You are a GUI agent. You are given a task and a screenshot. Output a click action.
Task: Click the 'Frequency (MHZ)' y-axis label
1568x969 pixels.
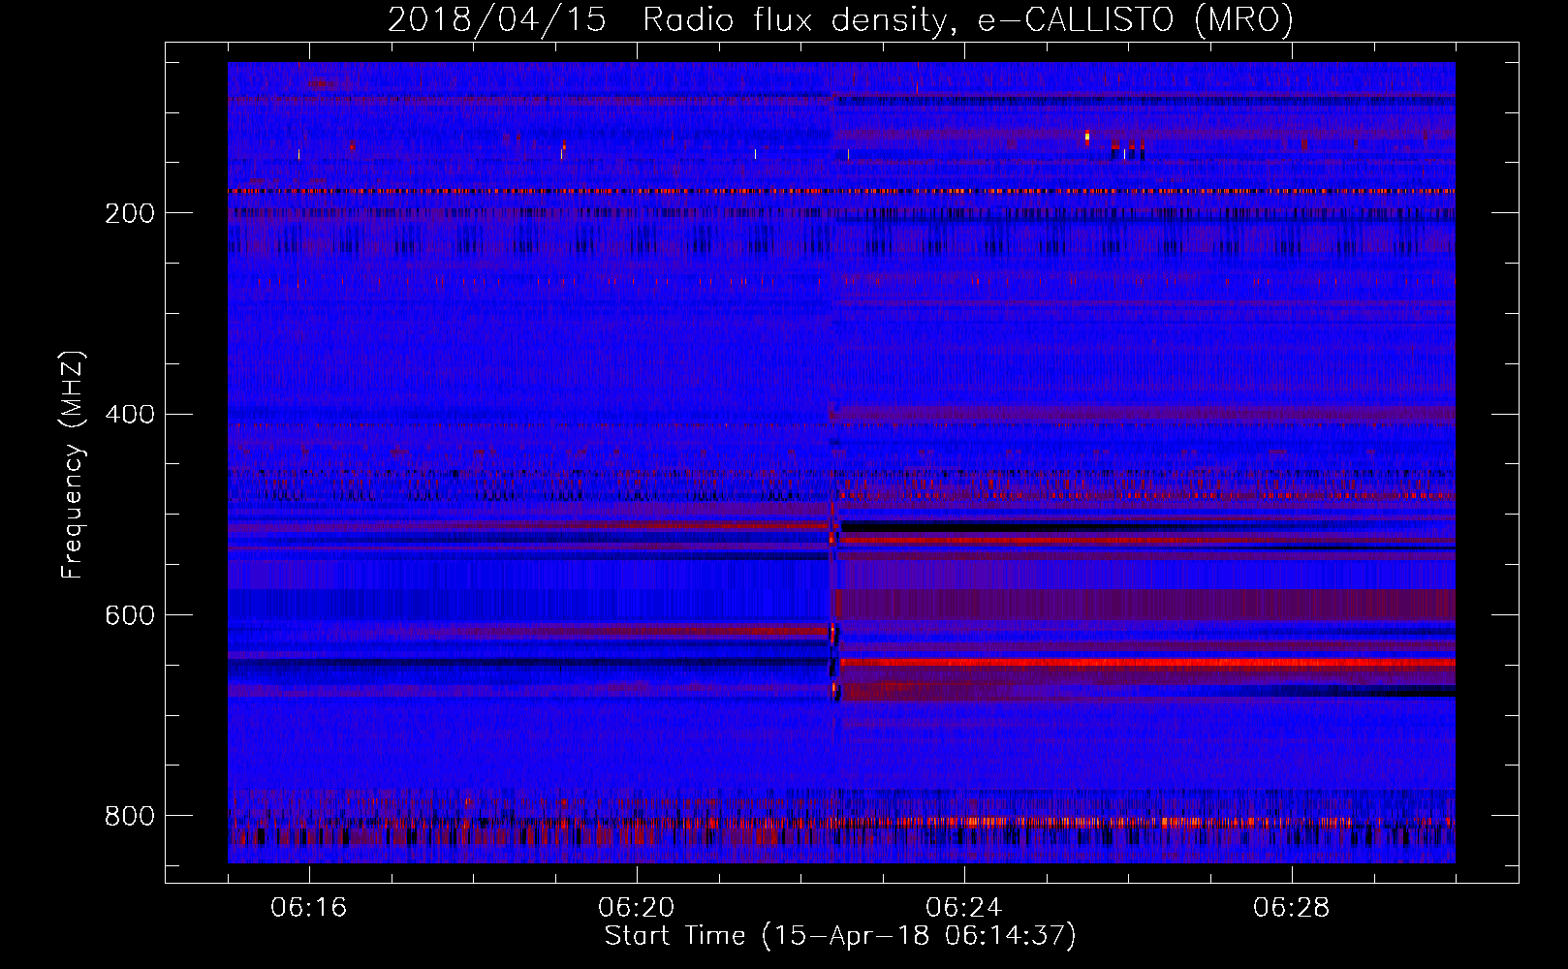pyautogui.click(x=73, y=464)
